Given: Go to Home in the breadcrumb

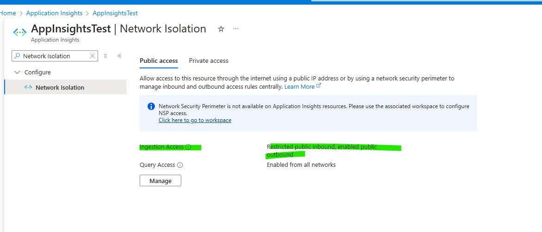Looking at the screenshot, I should click(8, 13).
